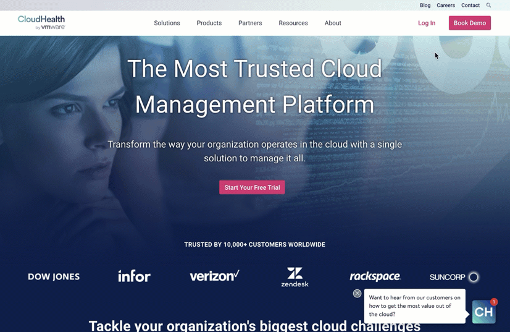The image size is (510, 332).
Task: Click the Log In link
Action: [x=427, y=23]
